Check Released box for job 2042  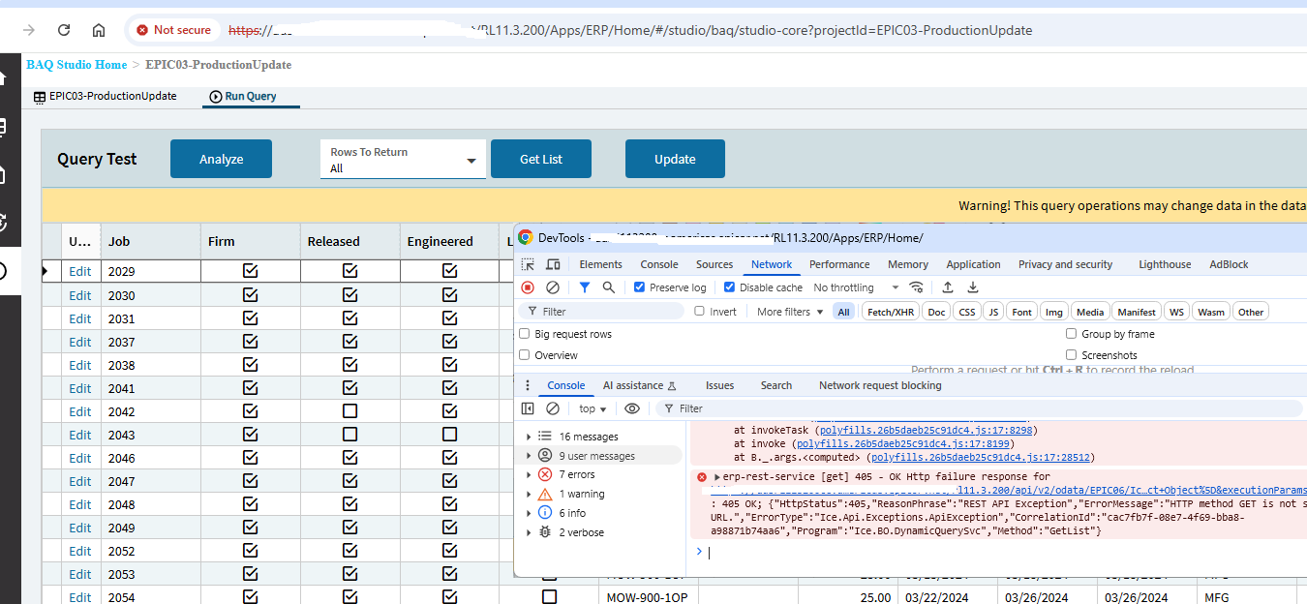[350, 411]
